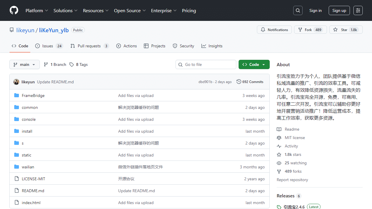Click the wailian folder icon
372x209 pixels.
tap(17, 167)
